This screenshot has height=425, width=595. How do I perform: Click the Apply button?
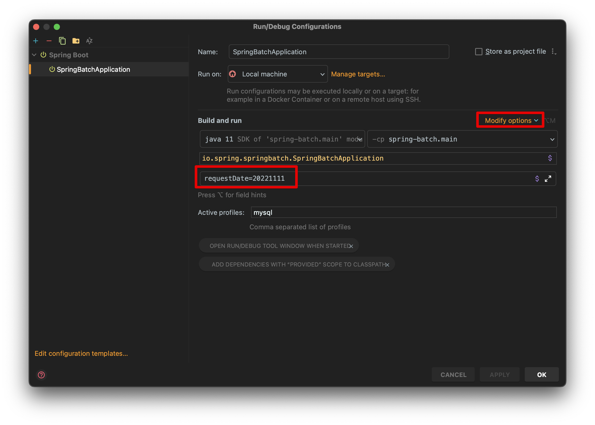499,374
